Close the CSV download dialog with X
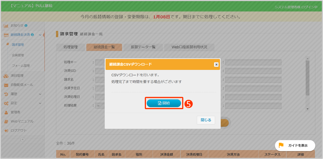 click(x=216, y=64)
